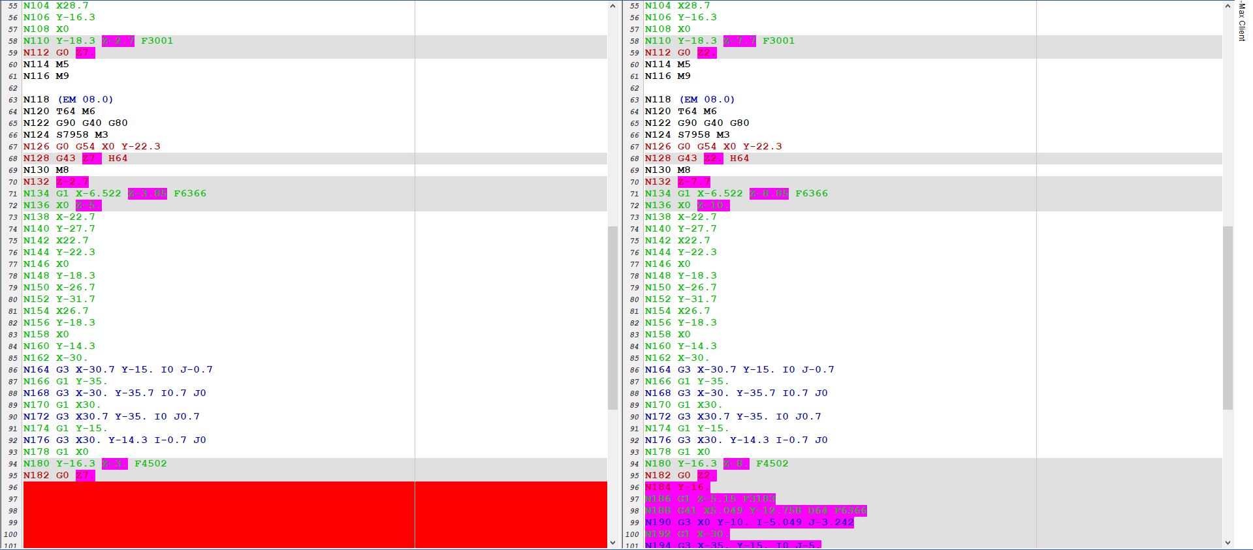The image size is (1253, 550).
Task: Select line N190 G3 in right pane
Action: [x=749, y=523]
